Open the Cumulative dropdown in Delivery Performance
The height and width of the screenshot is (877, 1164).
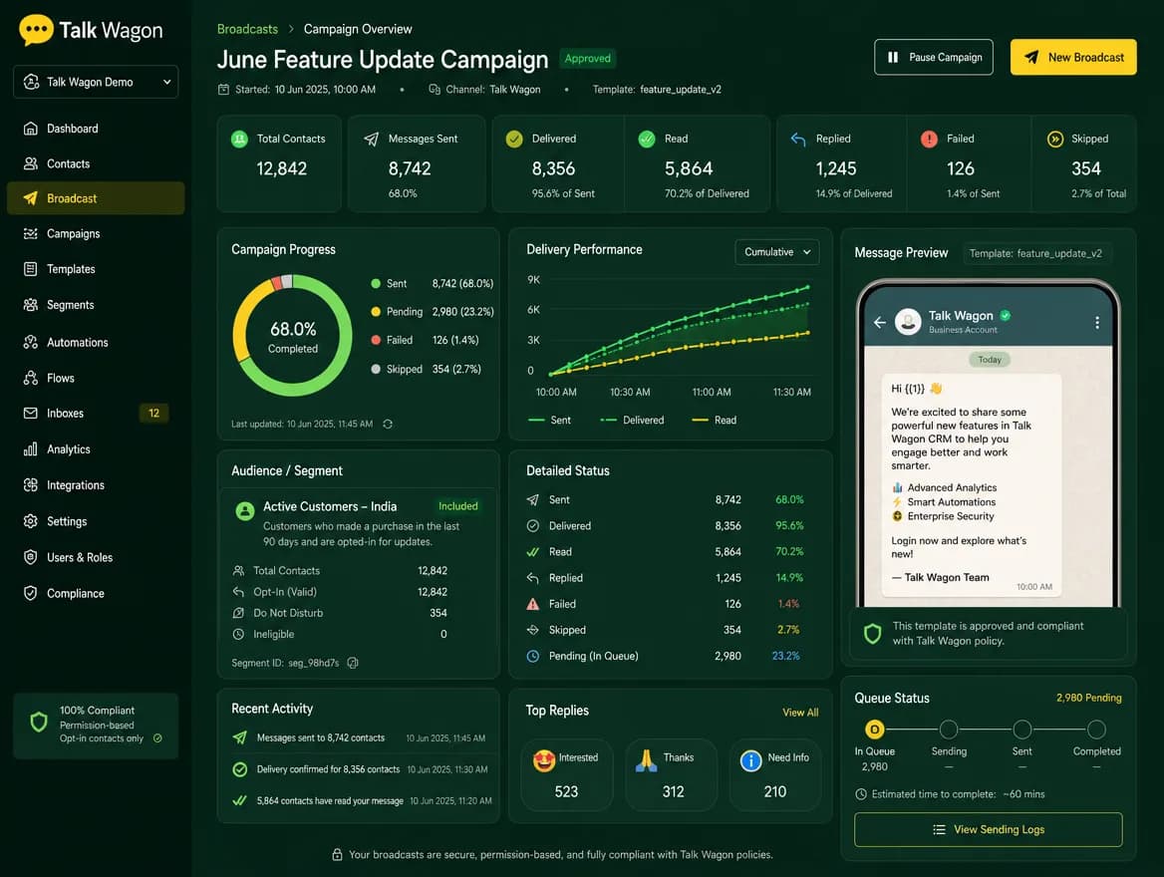tap(777, 252)
